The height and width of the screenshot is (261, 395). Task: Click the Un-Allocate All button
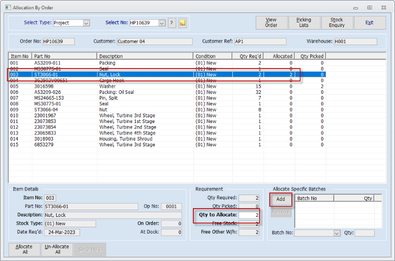(57, 249)
